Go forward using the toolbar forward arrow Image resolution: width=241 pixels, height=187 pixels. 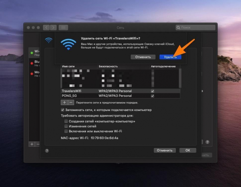[53, 28]
